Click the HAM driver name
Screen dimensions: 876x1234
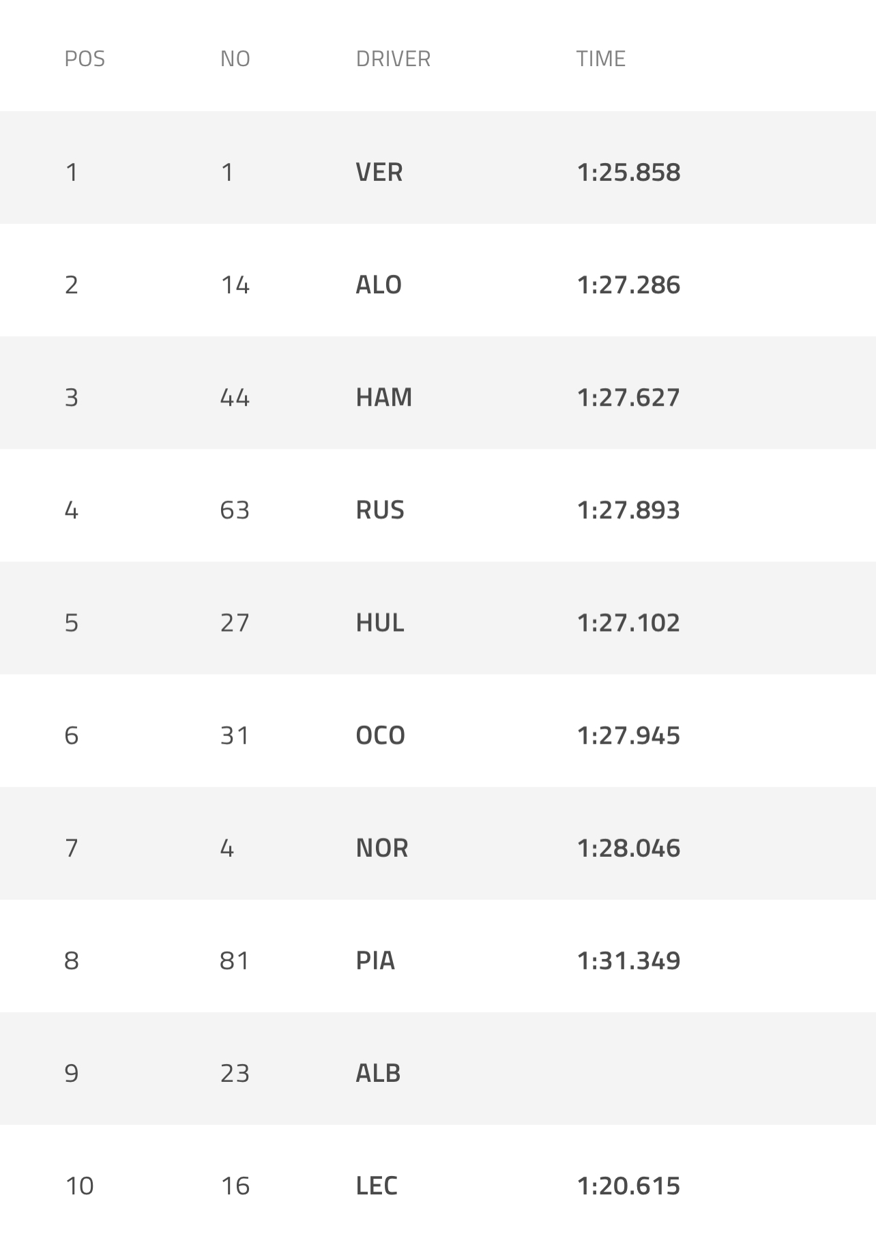coord(383,398)
